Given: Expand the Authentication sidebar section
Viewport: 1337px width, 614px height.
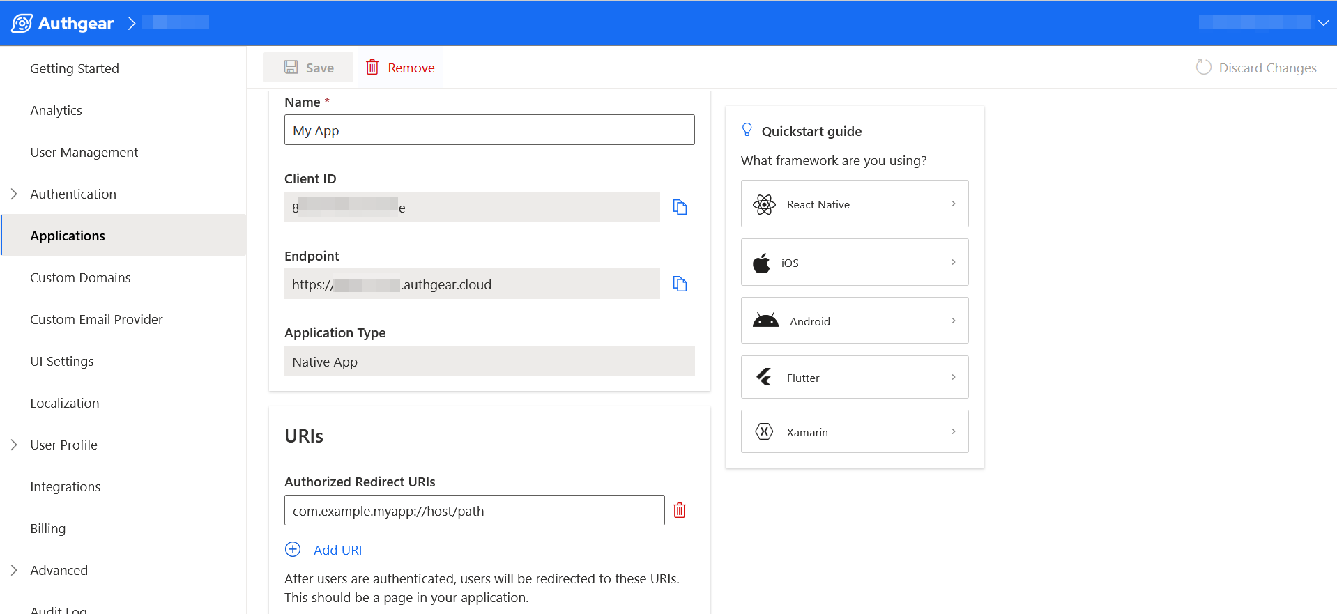Looking at the screenshot, I should point(14,194).
